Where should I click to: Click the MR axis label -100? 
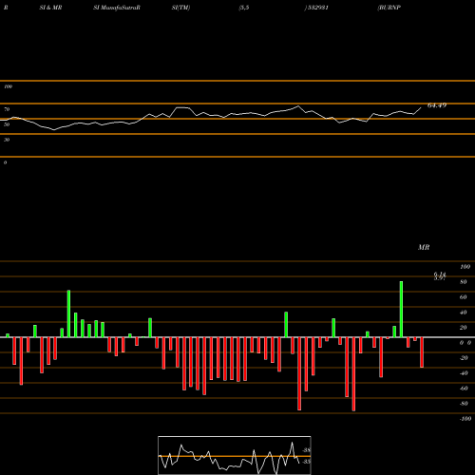(465, 419)
